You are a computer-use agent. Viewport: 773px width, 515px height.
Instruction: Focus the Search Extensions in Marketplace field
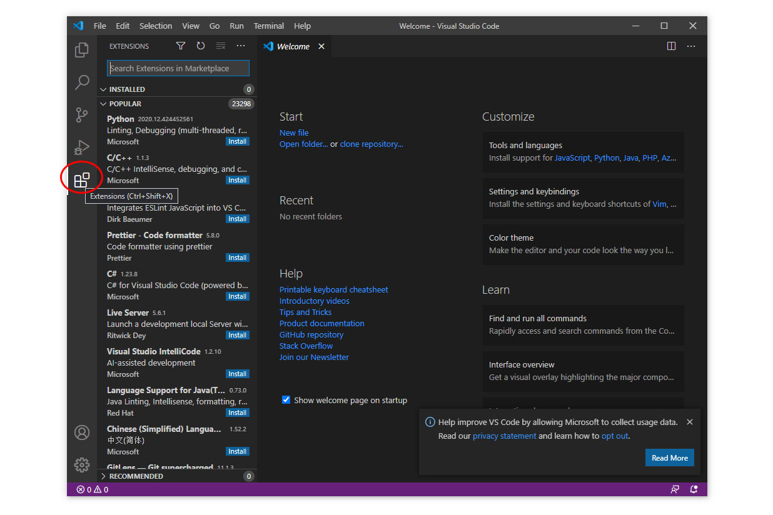pos(178,68)
